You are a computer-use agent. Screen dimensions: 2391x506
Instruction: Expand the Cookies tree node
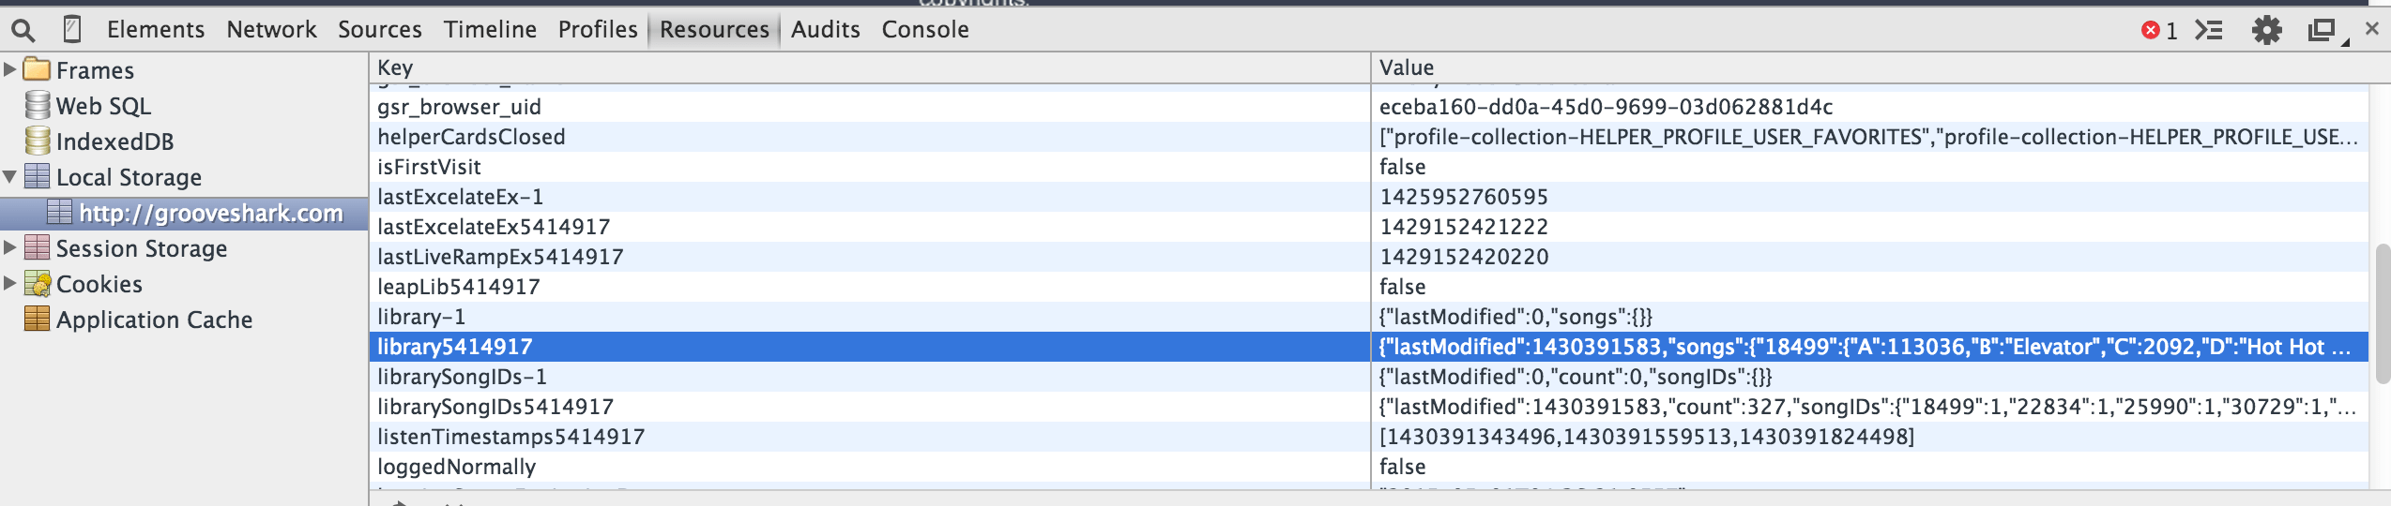pyautogui.click(x=10, y=283)
